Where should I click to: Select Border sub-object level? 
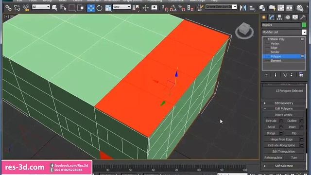[x=275, y=52]
